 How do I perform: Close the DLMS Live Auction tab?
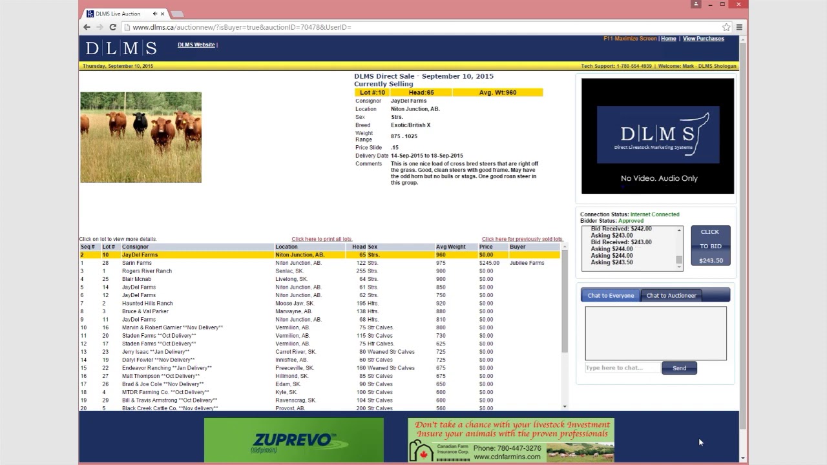(x=162, y=14)
